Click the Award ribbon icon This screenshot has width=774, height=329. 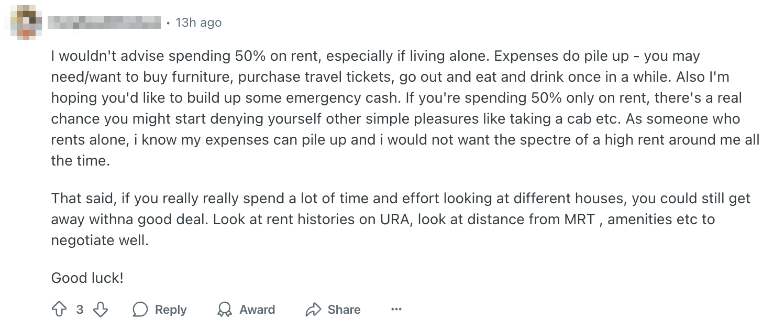coord(225,310)
